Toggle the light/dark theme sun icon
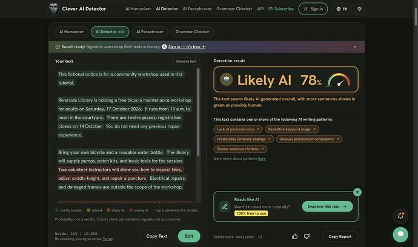This screenshot has height=247, width=418. (x=359, y=9)
